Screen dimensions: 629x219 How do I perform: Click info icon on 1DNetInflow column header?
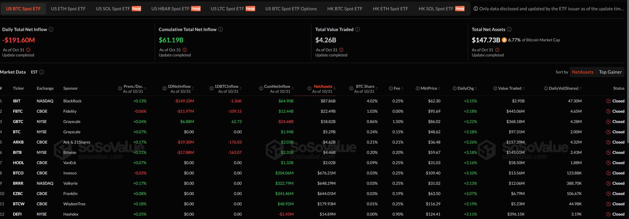tap(165, 89)
